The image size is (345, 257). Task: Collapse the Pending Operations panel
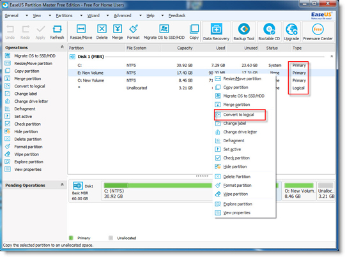click(62, 184)
